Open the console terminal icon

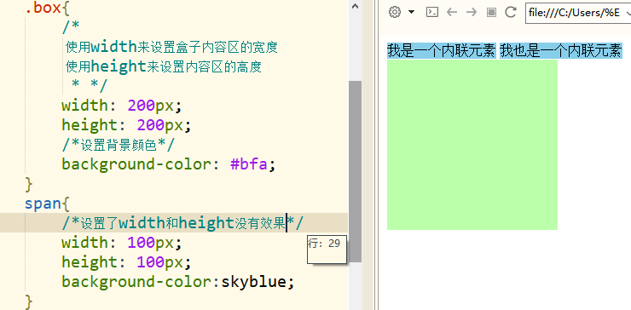[x=432, y=12]
